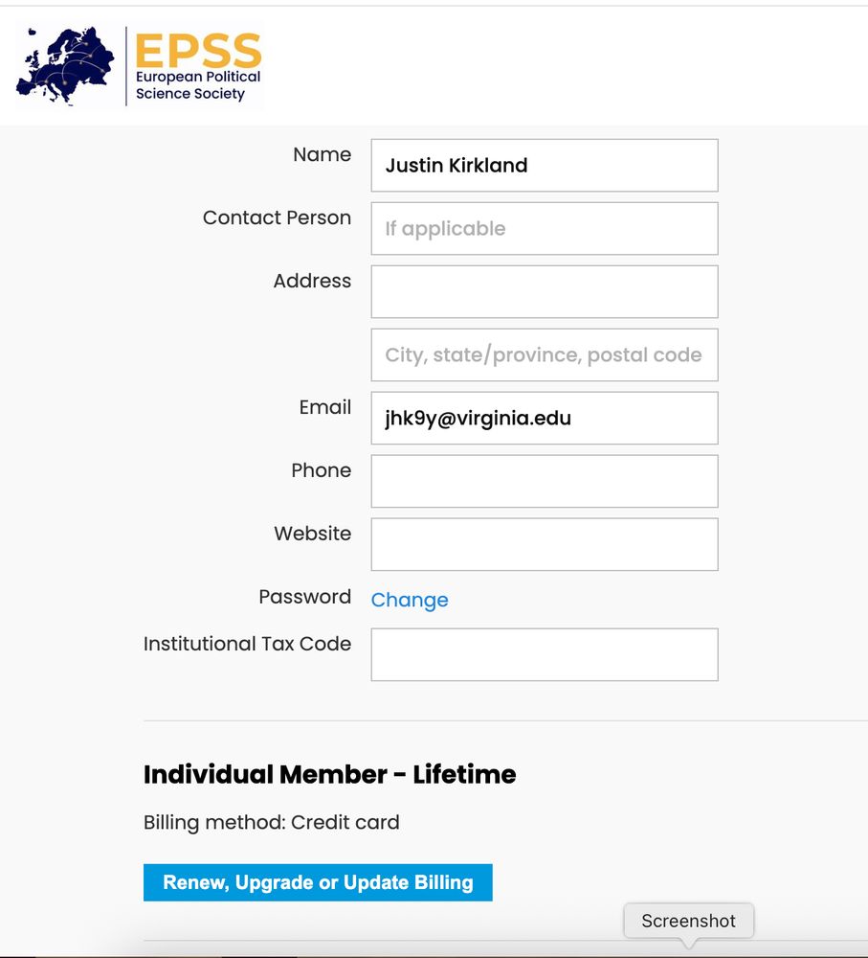
Task: Click the Email label text
Action: pyautogui.click(x=324, y=407)
